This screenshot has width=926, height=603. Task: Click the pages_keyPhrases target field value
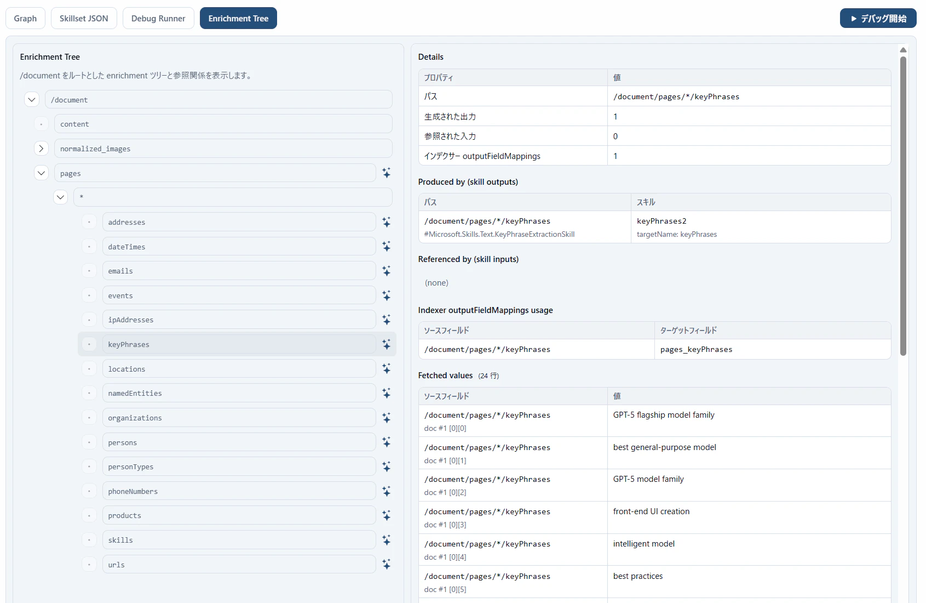point(696,349)
